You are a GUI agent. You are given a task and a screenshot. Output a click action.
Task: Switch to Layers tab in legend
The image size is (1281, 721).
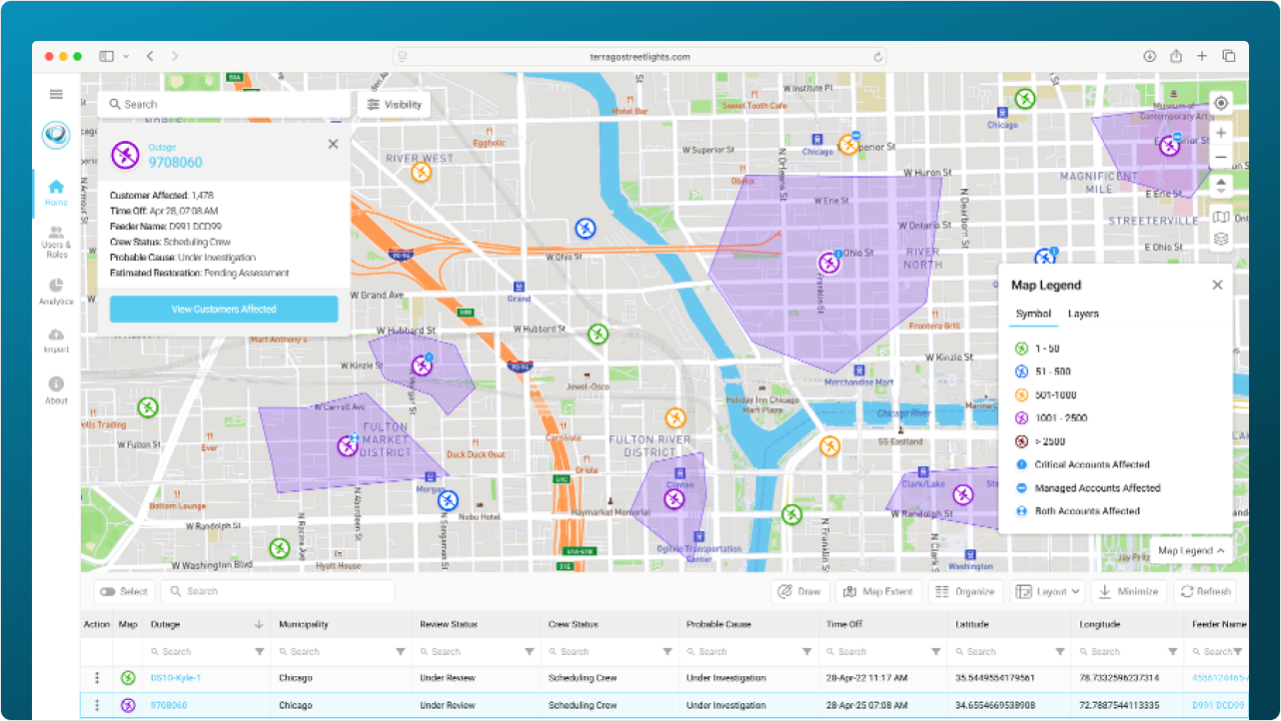tap(1083, 314)
